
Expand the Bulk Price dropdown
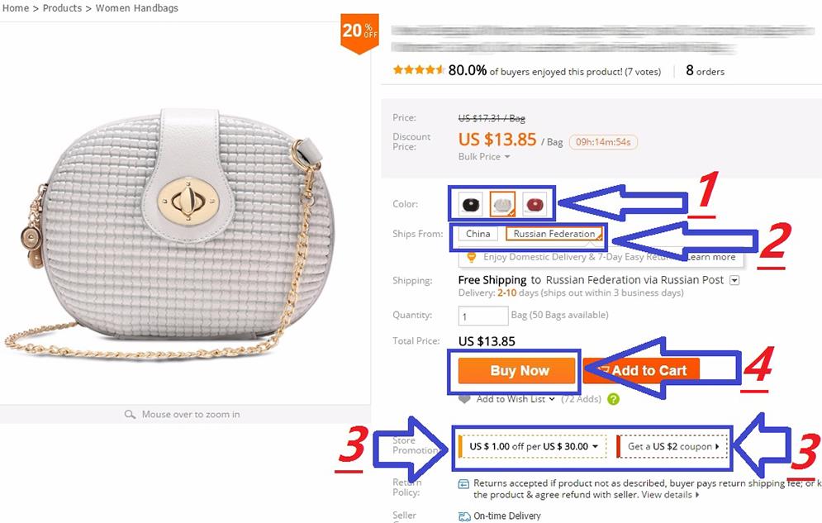point(484,157)
